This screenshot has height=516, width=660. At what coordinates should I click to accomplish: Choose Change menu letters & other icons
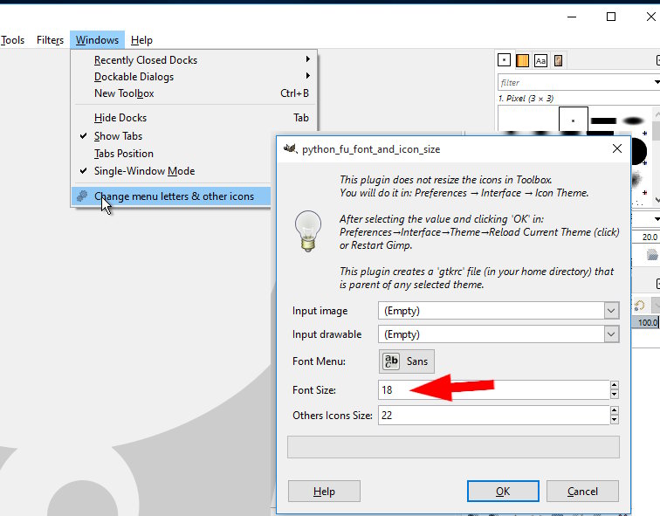(x=172, y=196)
